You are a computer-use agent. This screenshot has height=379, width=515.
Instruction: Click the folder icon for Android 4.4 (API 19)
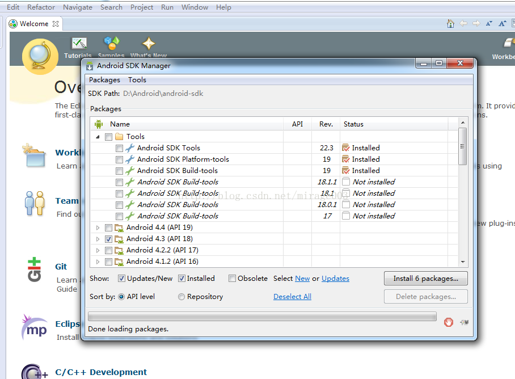(119, 228)
